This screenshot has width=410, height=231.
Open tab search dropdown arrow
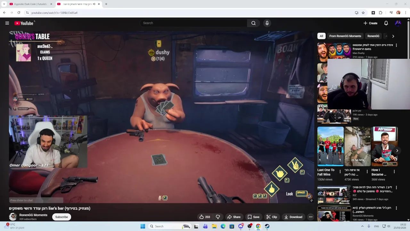point(4,4)
